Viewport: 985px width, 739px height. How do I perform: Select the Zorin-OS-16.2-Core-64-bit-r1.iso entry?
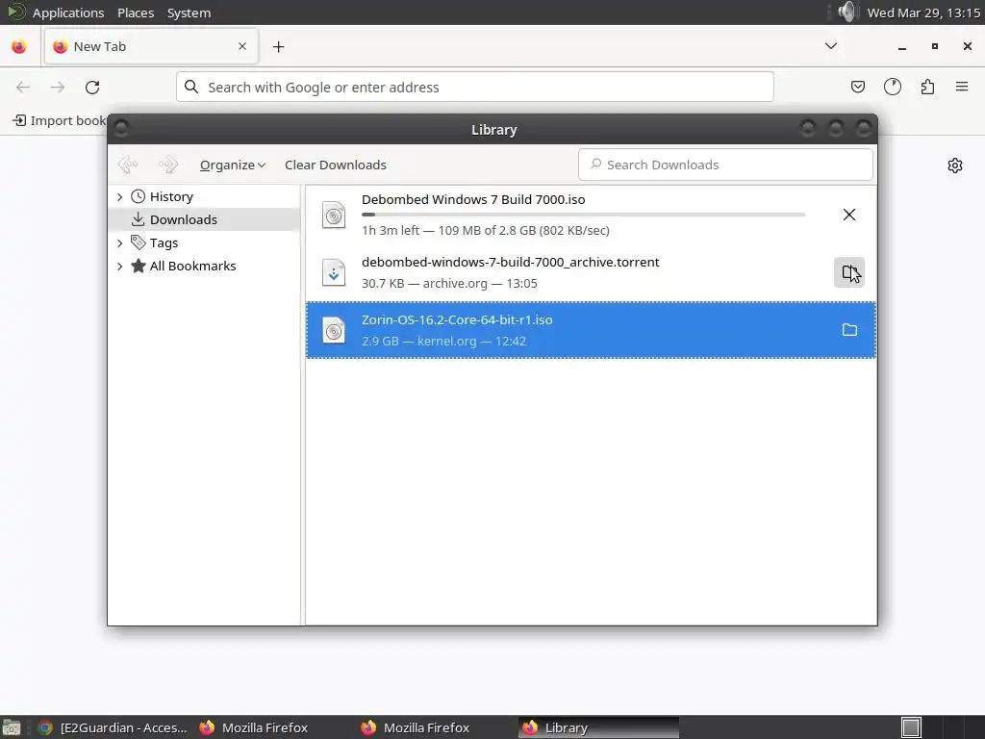pos(591,330)
